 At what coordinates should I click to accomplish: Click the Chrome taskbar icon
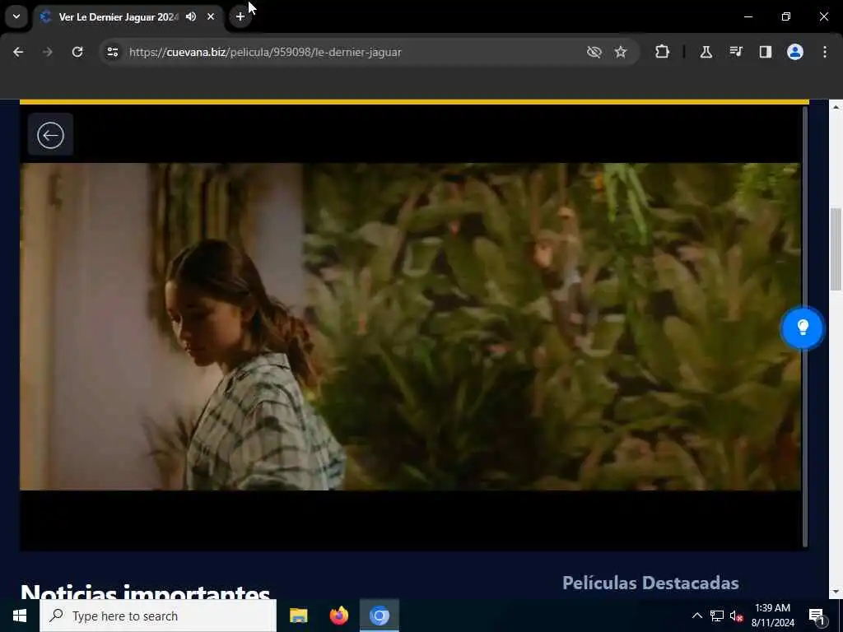(x=379, y=616)
